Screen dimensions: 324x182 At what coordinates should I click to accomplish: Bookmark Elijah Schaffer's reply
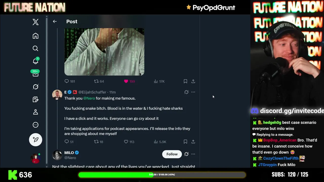[x=185, y=142]
